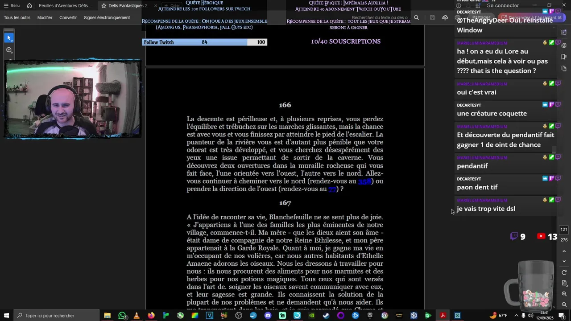
Task: Click chat message 'je vais trop vite dsl'
Action: pyautogui.click(x=486, y=209)
